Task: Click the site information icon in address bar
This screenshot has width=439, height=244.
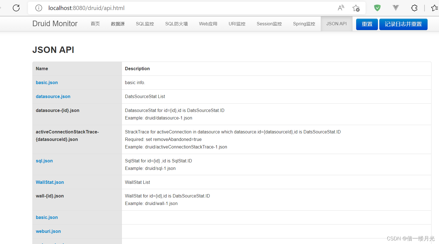Action: pos(39,8)
